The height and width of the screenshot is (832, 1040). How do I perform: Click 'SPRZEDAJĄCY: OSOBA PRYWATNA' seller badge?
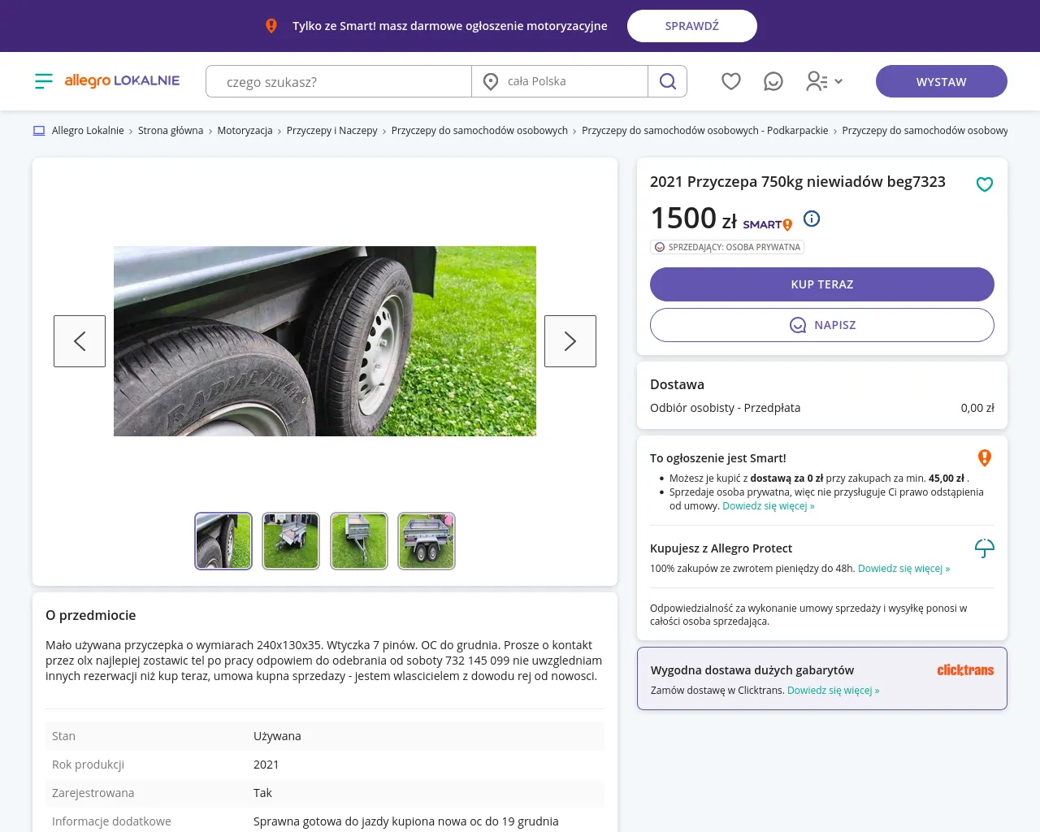click(727, 247)
